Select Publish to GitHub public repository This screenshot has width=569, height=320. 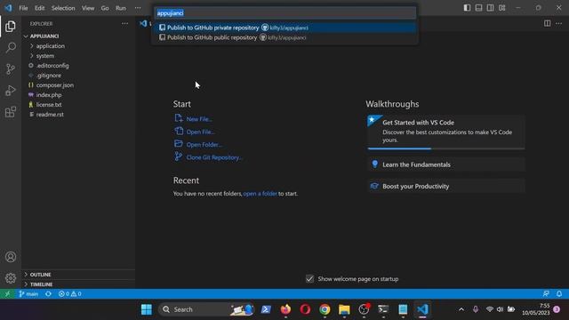[284, 37]
